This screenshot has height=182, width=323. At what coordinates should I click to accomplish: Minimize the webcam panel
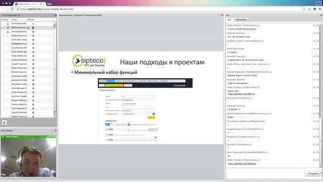(52, 130)
